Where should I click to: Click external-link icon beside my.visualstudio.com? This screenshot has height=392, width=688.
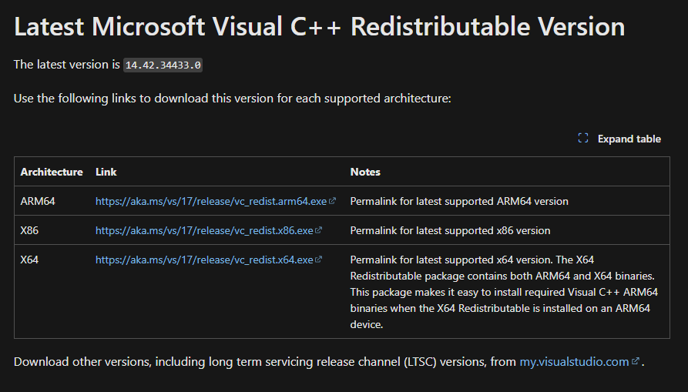[x=635, y=361]
